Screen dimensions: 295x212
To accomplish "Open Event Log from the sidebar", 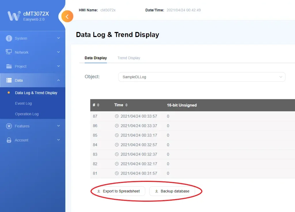I will coord(23,103).
